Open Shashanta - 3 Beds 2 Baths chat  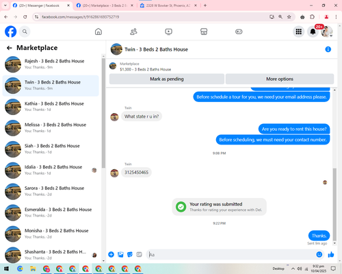click(x=51, y=255)
